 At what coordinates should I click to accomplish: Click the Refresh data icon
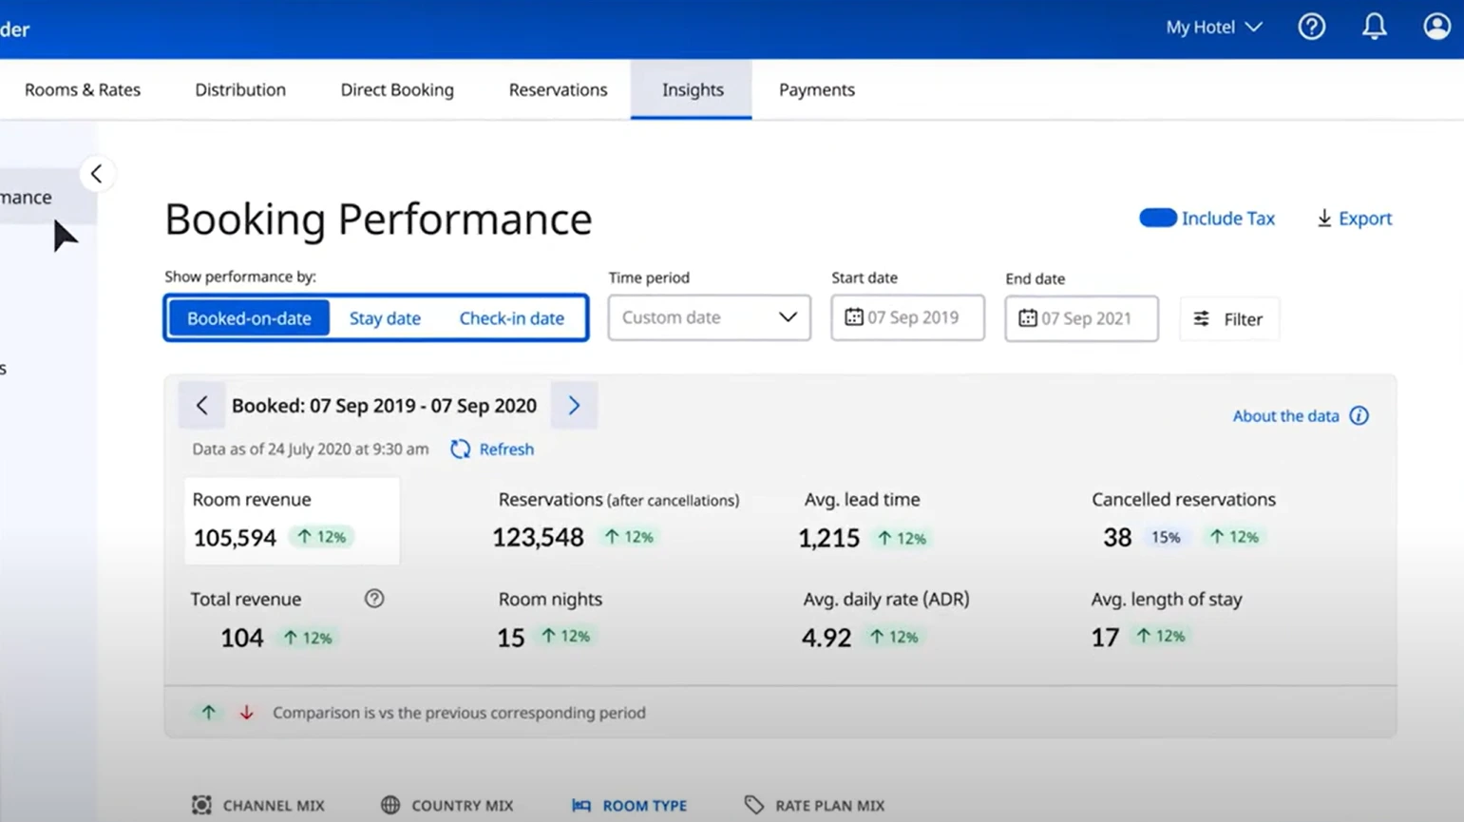(x=461, y=449)
